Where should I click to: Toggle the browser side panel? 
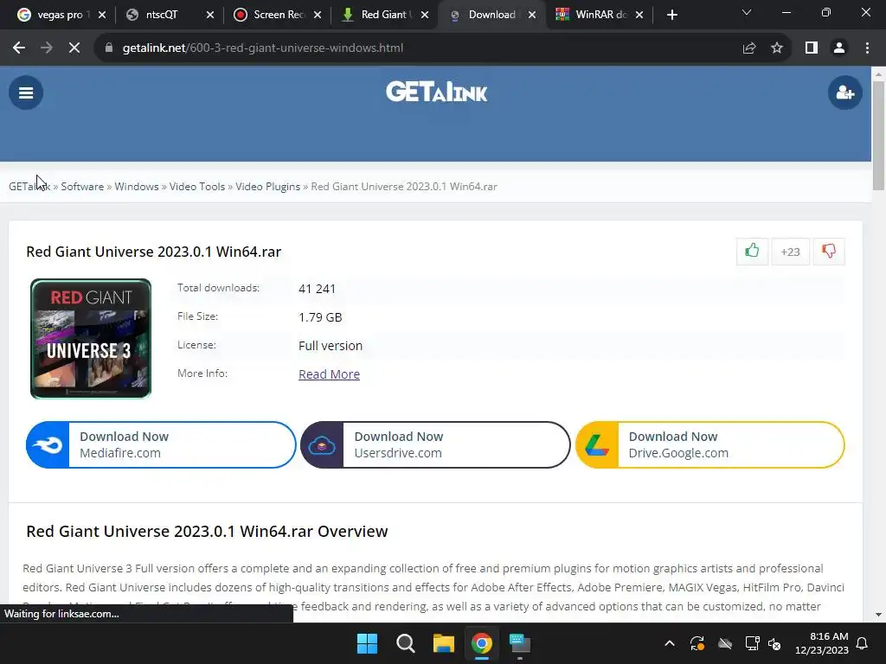pos(812,48)
